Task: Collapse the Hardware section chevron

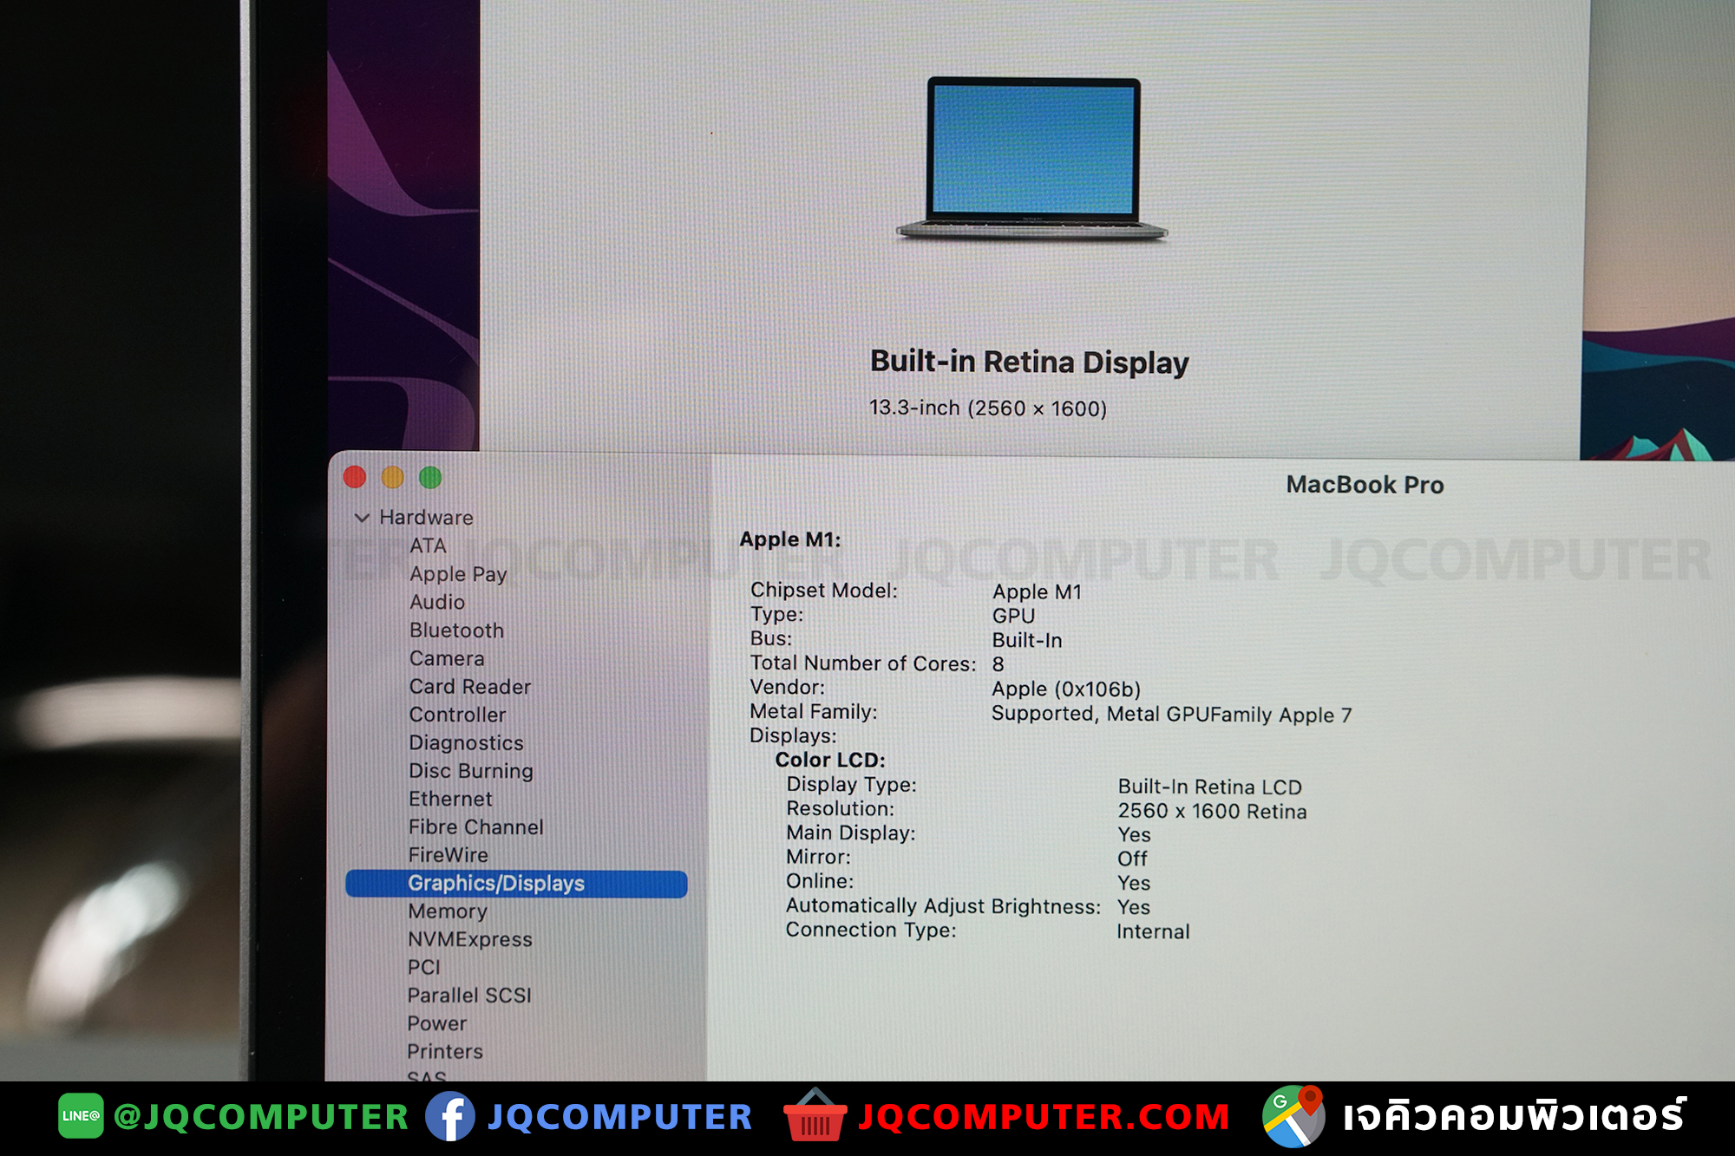Action: coord(362,518)
